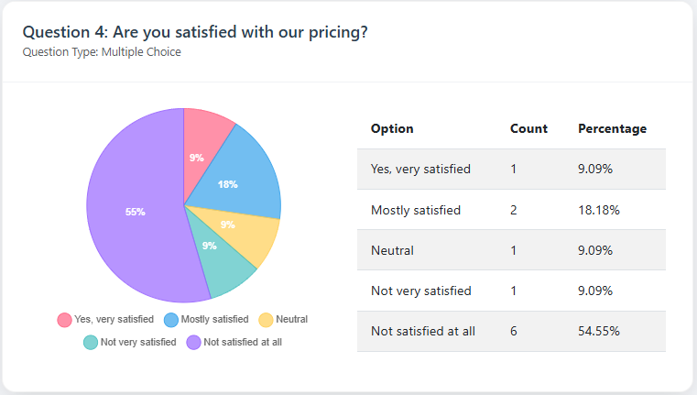Viewport: 697px width, 395px height.
Task: Click the 'Percentage' column header
Action: click(x=612, y=129)
